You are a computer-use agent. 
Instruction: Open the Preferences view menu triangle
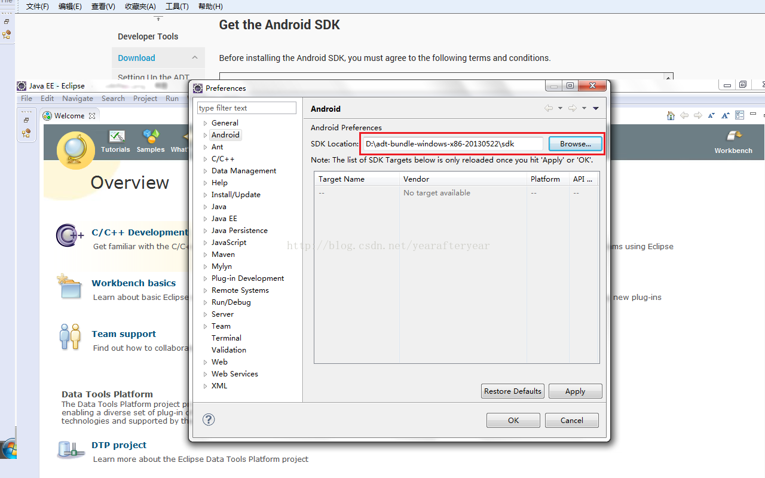595,108
